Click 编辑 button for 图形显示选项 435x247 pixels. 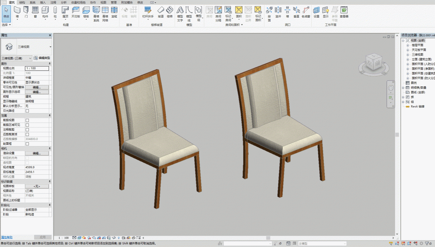pos(37,92)
